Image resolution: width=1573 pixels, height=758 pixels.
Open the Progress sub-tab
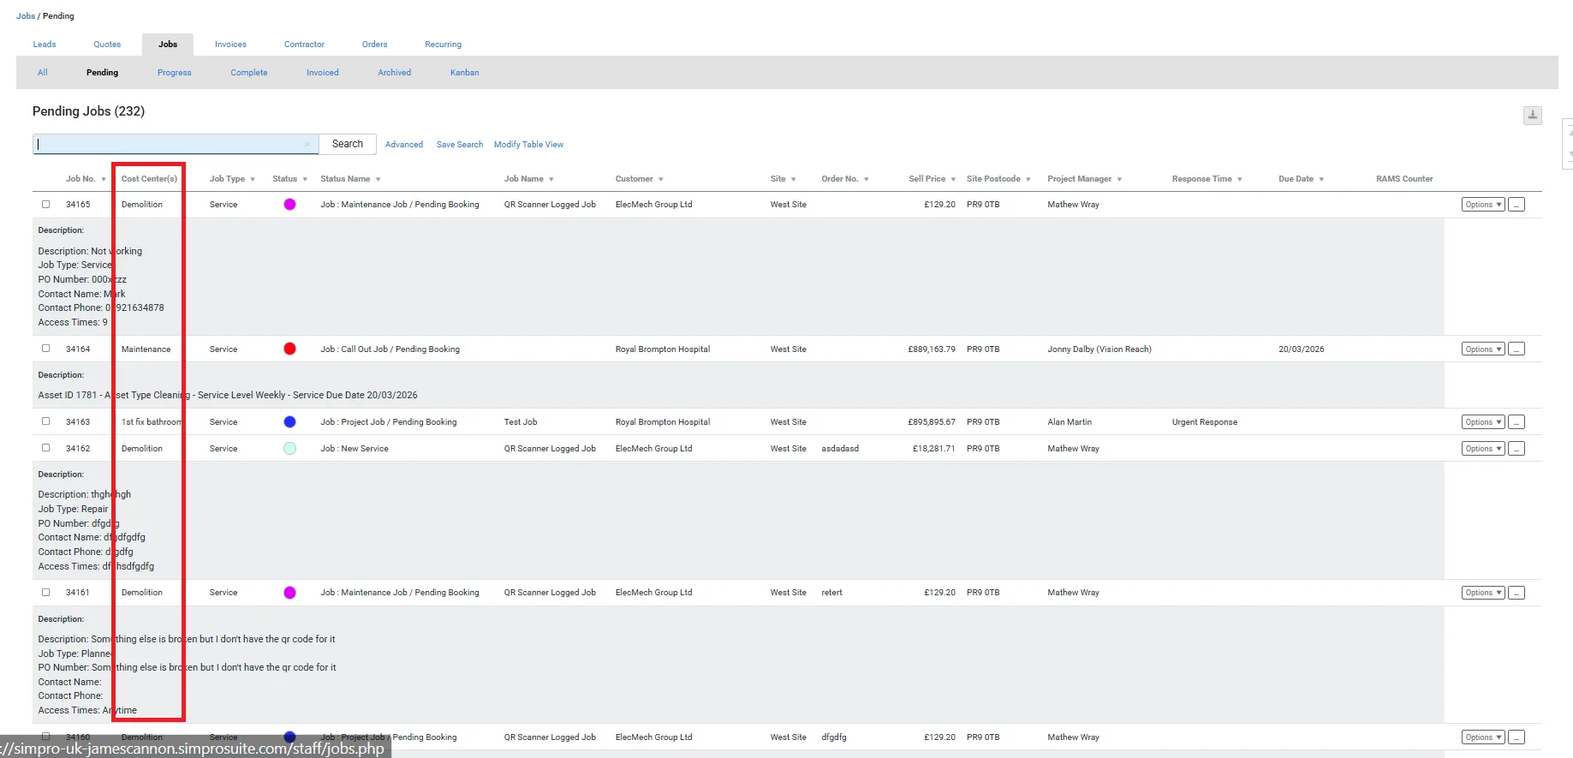tap(174, 73)
